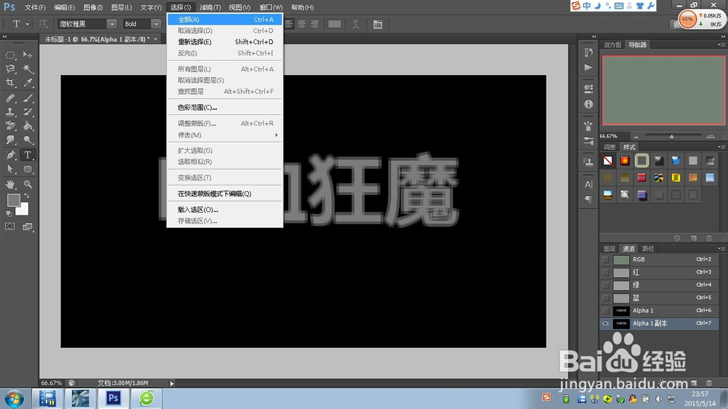
Task: Select the Eyedropper tool
Action: [28, 83]
